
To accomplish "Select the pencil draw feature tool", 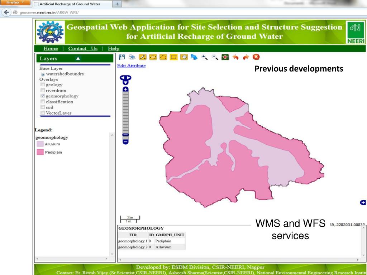I will point(142,57).
